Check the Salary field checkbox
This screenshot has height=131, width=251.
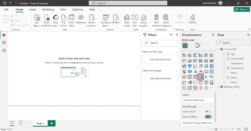[x=225, y=77]
